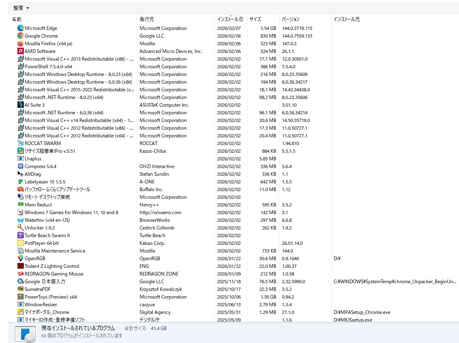This screenshot has width=459, height=343.
Task: Click the リサイズ超簡単!Pro icon
Action: [x=21, y=151]
